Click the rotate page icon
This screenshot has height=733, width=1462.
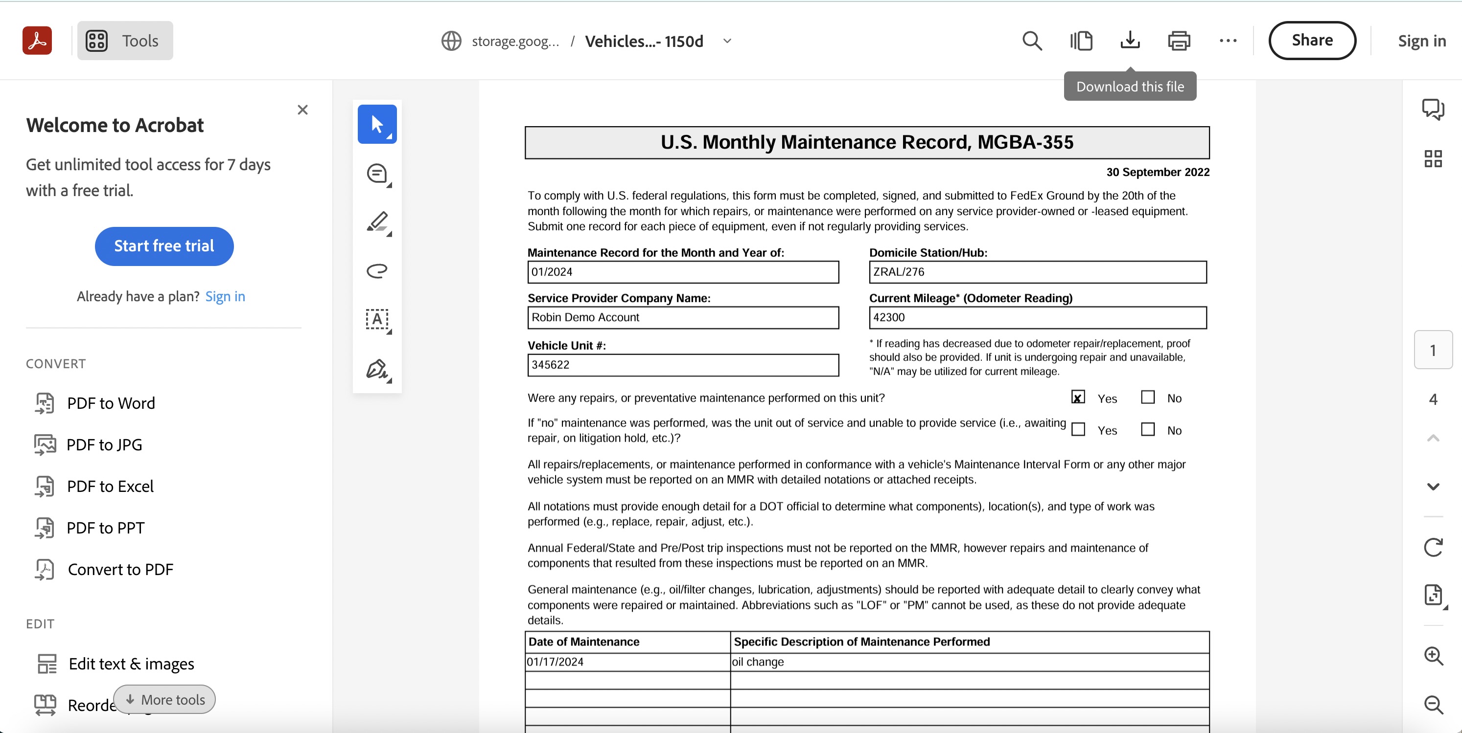(x=1433, y=547)
